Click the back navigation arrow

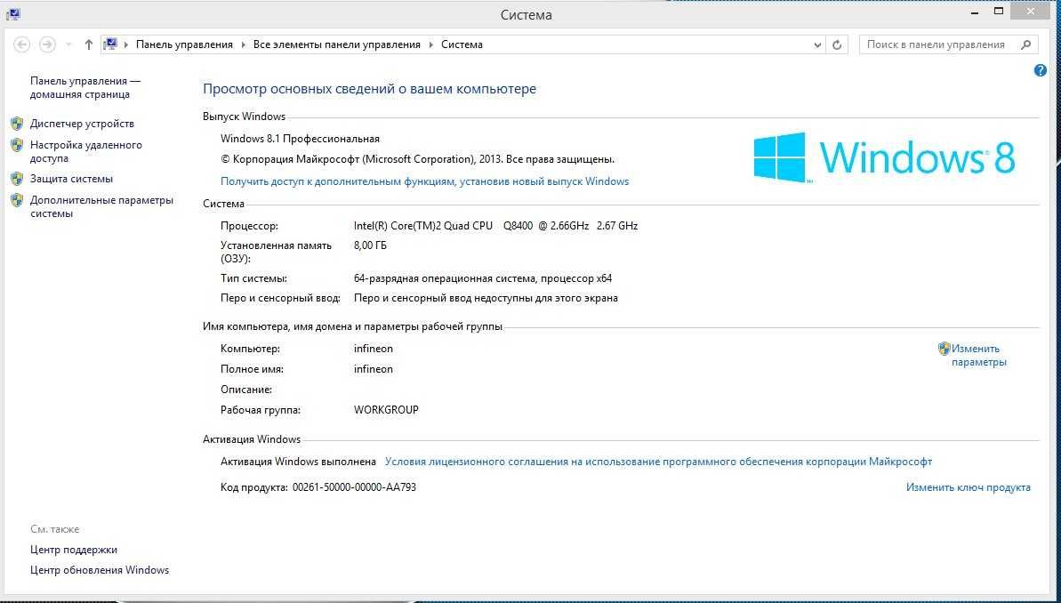coord(22,44)
